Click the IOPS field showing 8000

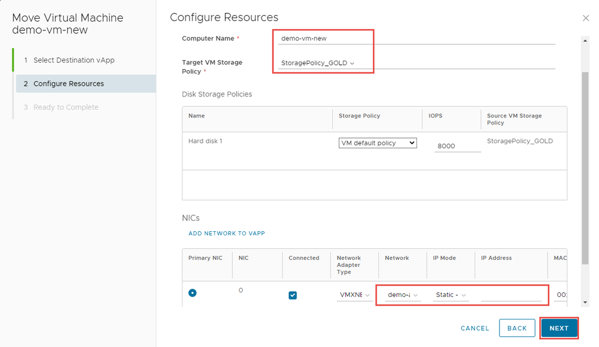(x=457, y=146)
